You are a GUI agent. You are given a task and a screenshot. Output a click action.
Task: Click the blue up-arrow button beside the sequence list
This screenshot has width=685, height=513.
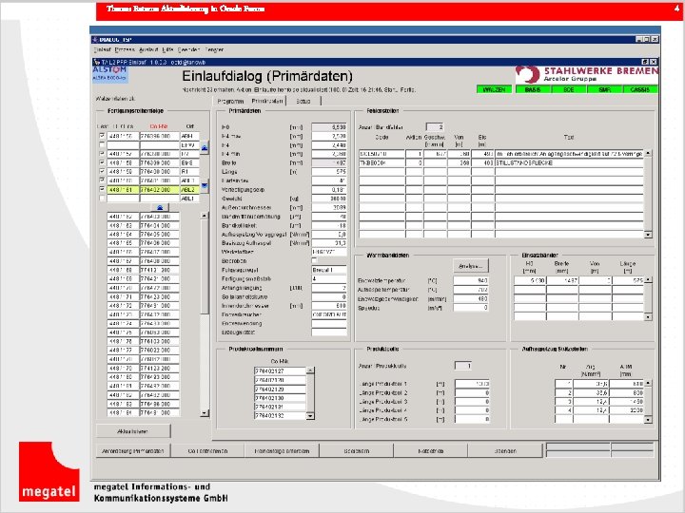205,150
